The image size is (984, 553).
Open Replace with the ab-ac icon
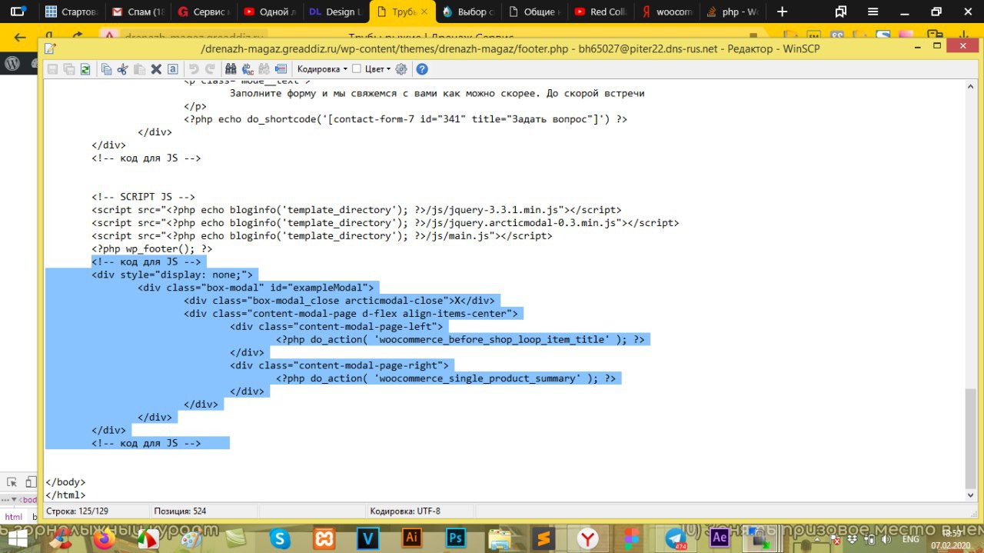[x=248, y=69]
